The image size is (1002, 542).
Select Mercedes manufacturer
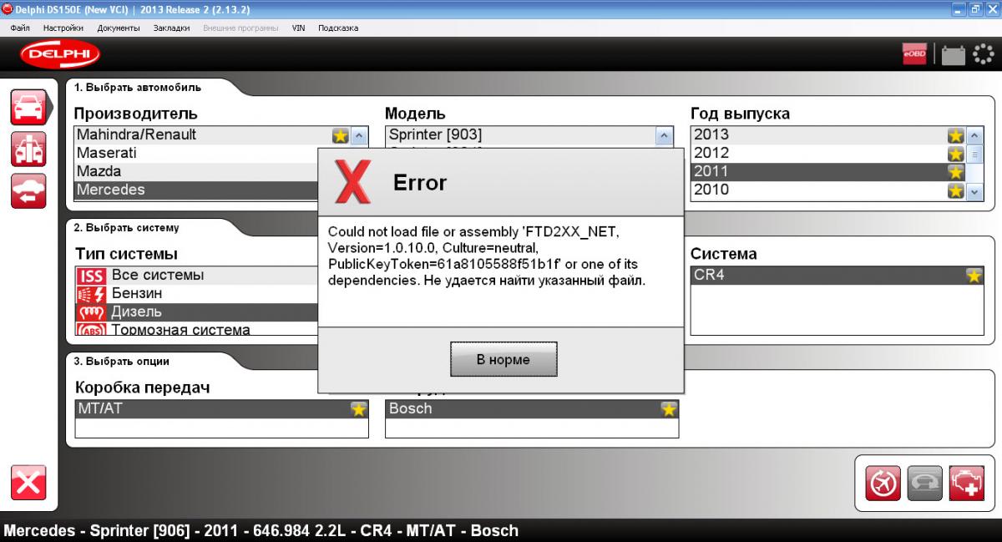point(196,190)
